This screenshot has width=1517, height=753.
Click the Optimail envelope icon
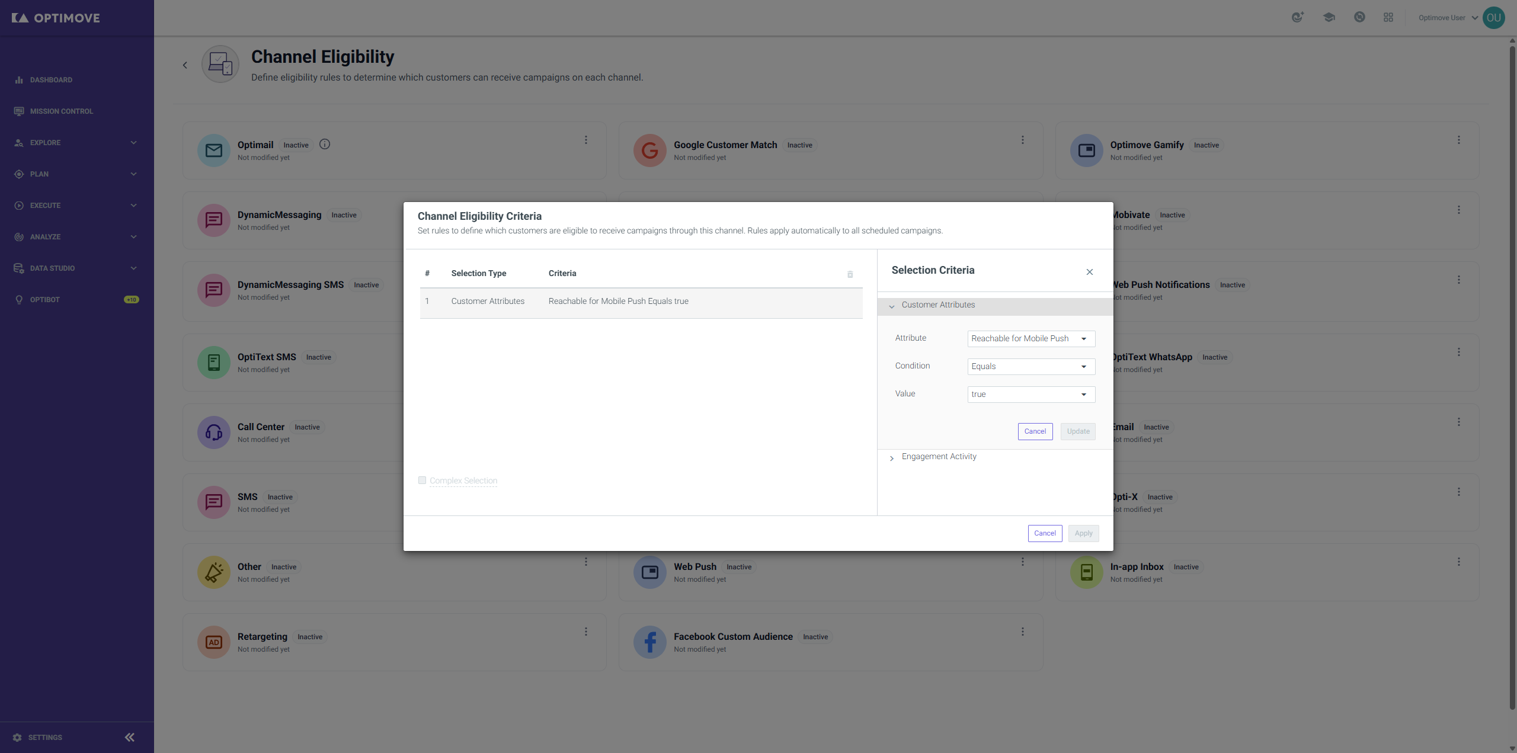click(214, 150)
